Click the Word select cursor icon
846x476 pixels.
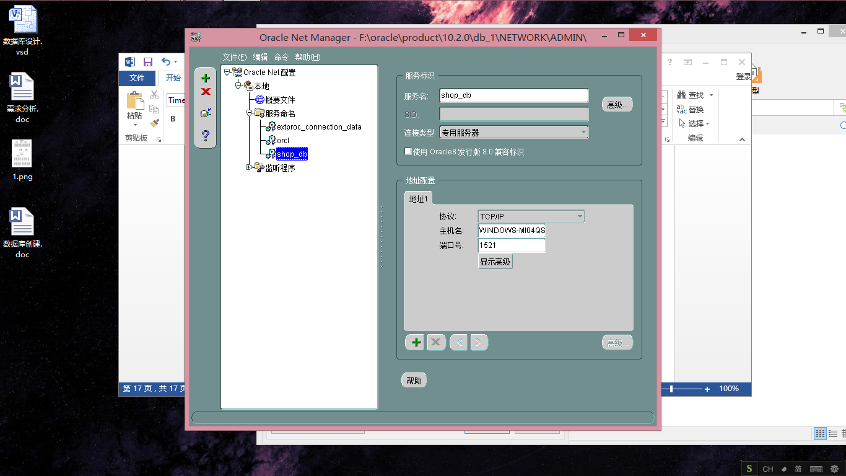682,123
